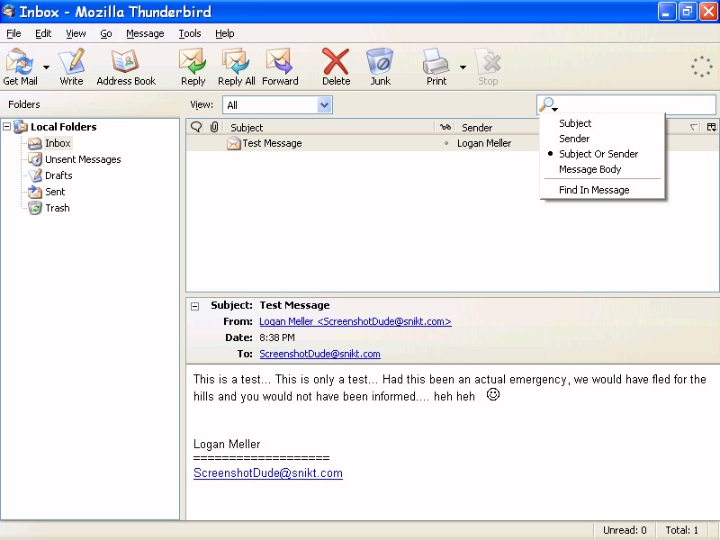Sort by attachment paperclip column

214,127
